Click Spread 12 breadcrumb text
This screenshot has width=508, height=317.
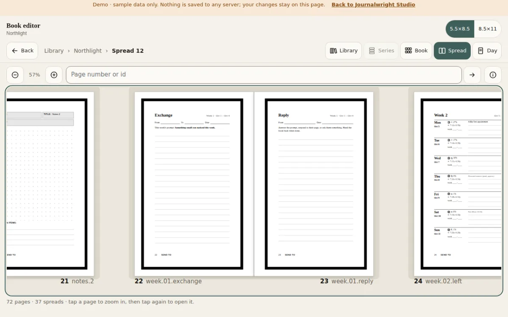(128, 51)
